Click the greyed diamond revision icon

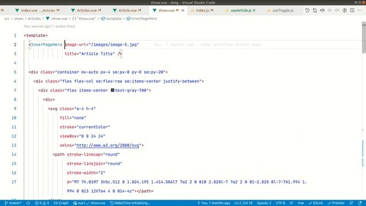pos(330,10)
